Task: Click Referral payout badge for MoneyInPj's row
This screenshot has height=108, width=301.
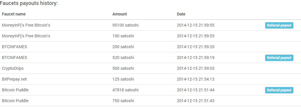Action: (279, 25)
